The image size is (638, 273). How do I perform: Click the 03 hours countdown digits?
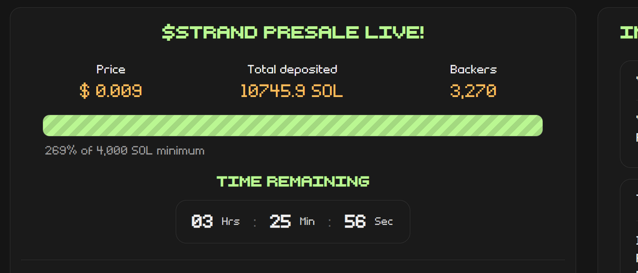202,221
